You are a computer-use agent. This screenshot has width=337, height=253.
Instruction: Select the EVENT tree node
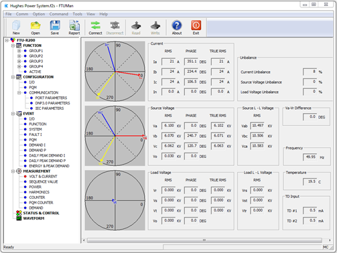click(29, 114)
